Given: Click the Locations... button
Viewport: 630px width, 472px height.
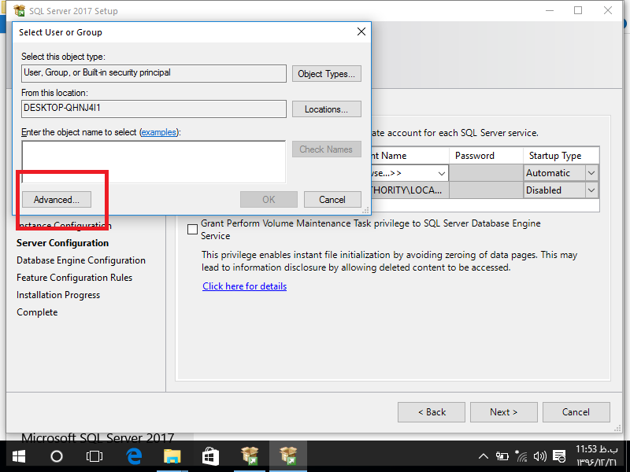Looking at the screenshot, I should (326, 109).
